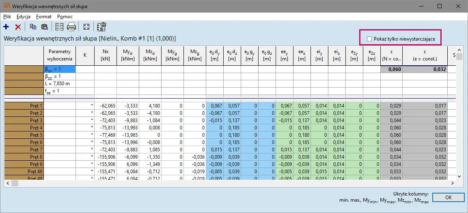Screen dimensions: 468x213
Task: Select the Pręt 1 row header
Action: 24,105
